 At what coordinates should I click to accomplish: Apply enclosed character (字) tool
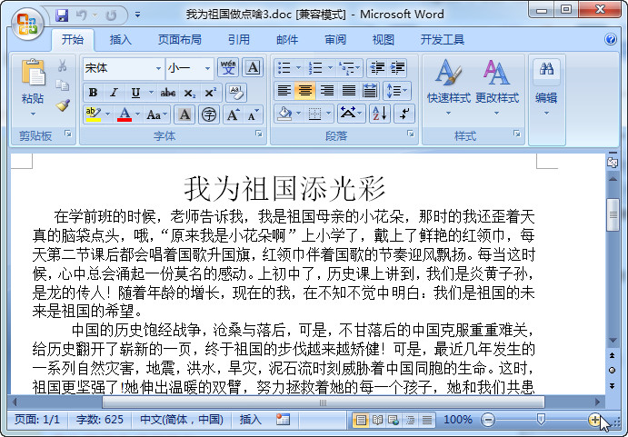click(209, 115)
